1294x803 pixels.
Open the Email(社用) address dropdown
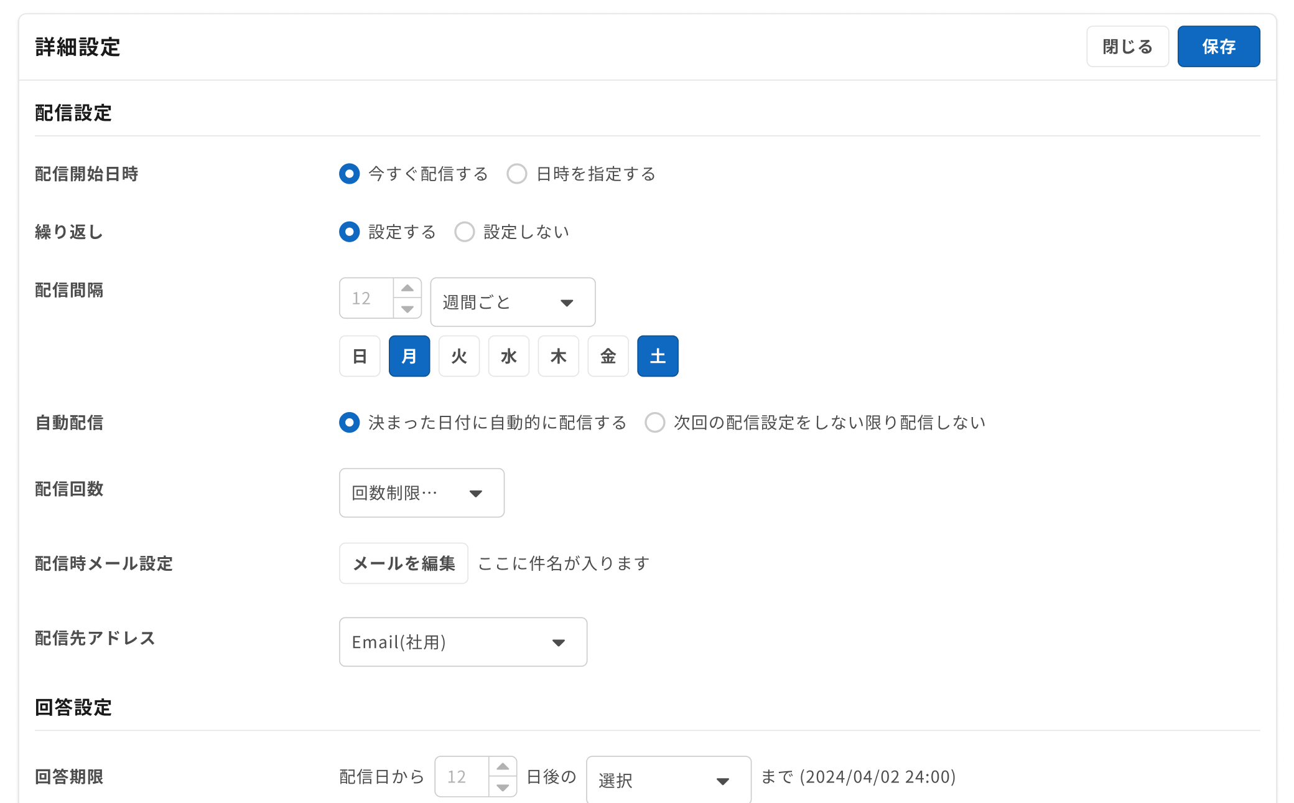(x=463, y=642)
